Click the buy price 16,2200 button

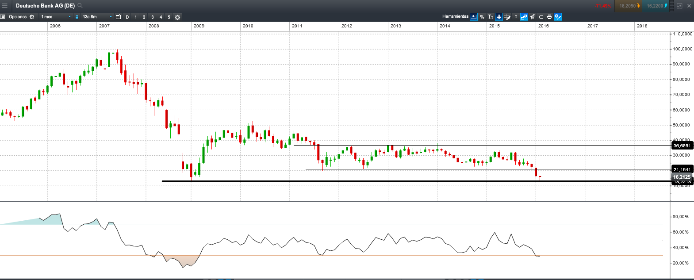(657, 6)
